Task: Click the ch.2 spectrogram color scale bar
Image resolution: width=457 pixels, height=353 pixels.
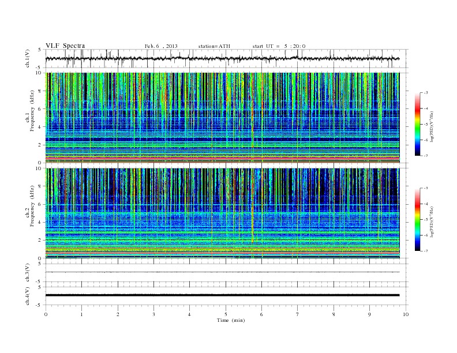Action: pyautogui.click(x=418, y=219)
